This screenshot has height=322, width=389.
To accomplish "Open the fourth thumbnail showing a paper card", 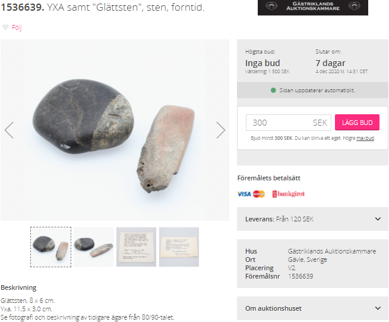I will tap(179, 247).
